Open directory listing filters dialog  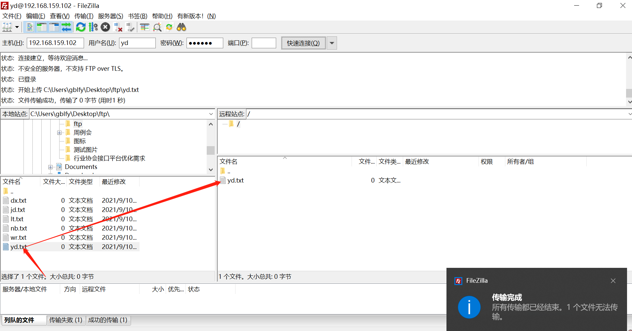[x=145, y=27]
